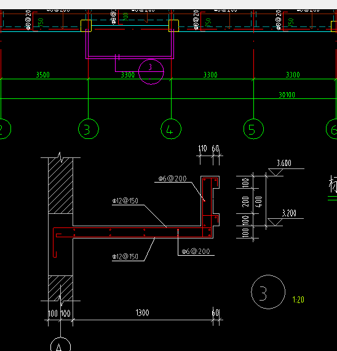Select the 3.600 elevation label
This screenshot has height=351, width=337.
(284, 163)
